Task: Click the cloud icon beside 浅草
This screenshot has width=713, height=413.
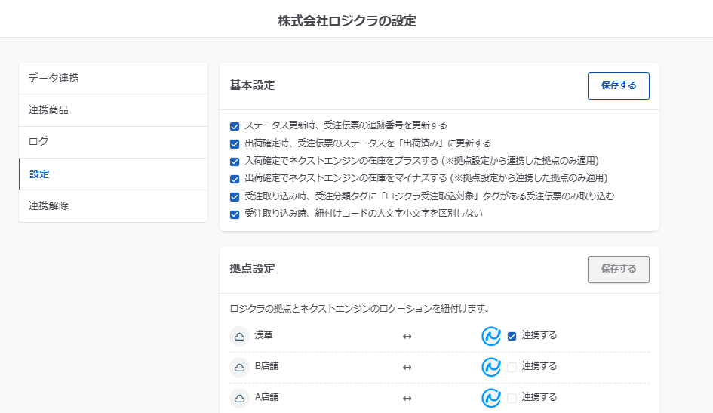Action: [239, 336]
